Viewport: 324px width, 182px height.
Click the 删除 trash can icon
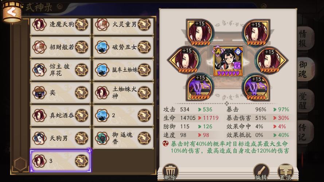pos(170,172)
